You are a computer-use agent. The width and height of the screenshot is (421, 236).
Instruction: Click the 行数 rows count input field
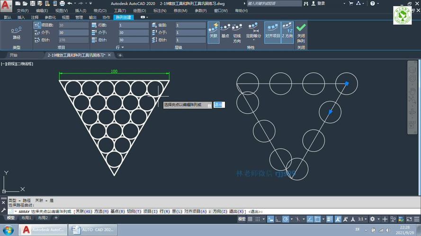click(134, 25)
